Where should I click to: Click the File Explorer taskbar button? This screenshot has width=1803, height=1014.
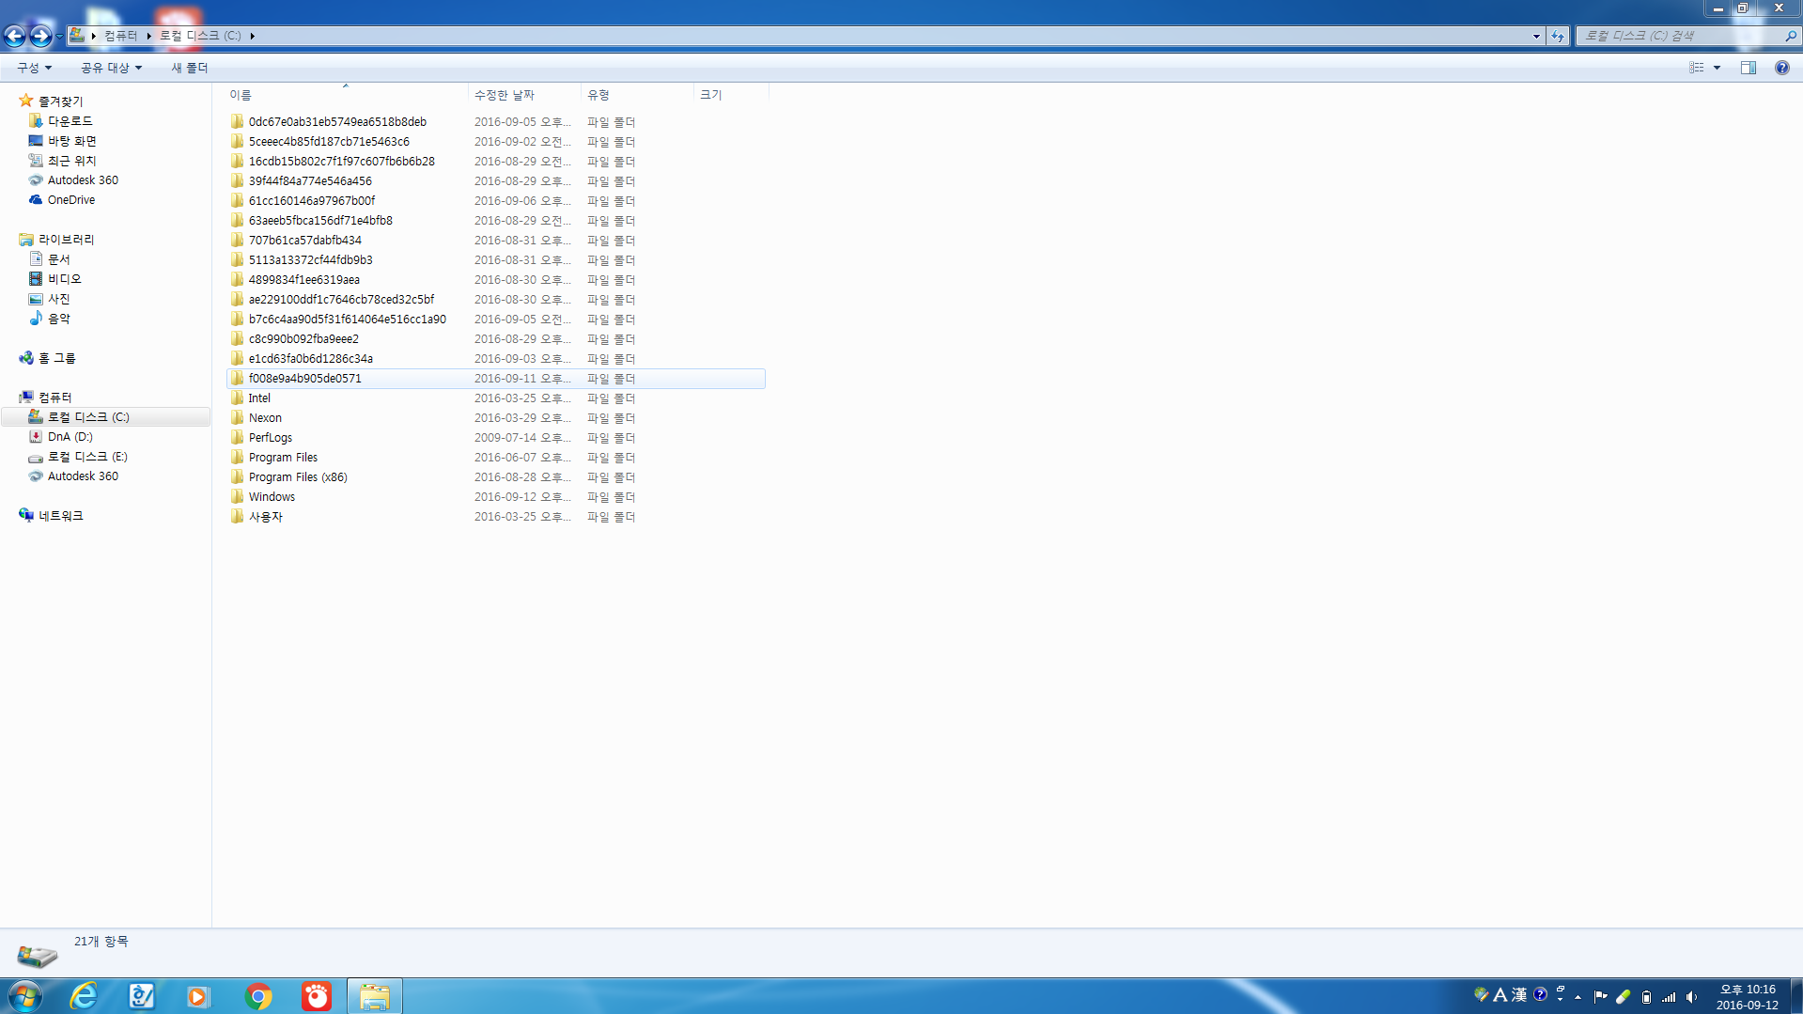[375, 996]
